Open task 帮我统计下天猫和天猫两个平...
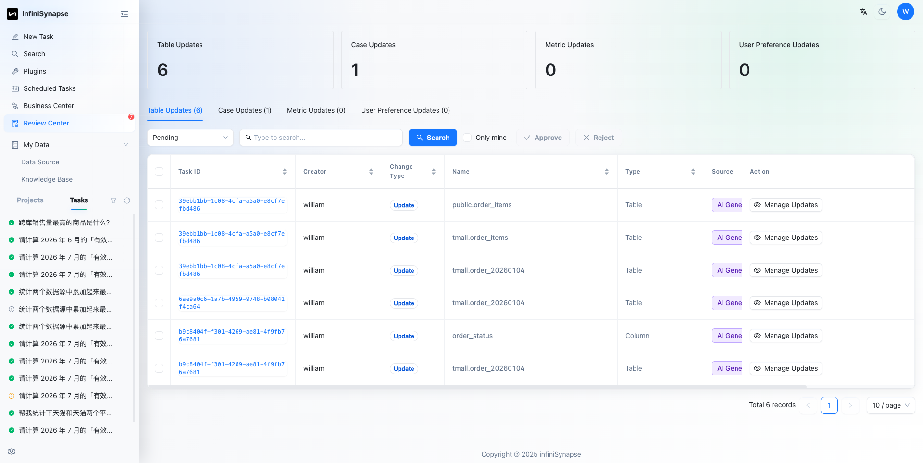 pyautogui.click(x=65, y=413)
